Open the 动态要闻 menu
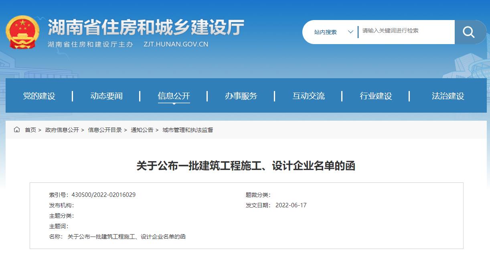 [106, 96]
